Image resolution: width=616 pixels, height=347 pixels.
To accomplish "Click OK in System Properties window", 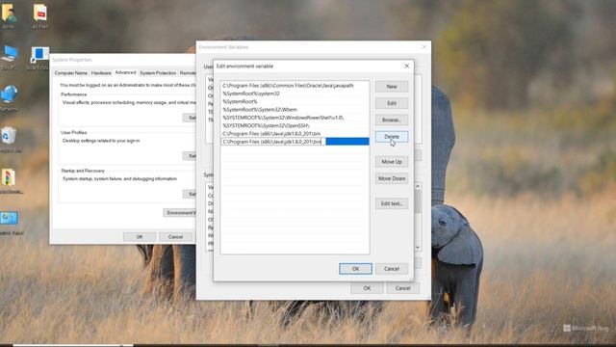I will [140, 237].
